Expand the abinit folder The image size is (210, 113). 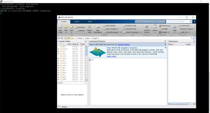click(58, 49)
